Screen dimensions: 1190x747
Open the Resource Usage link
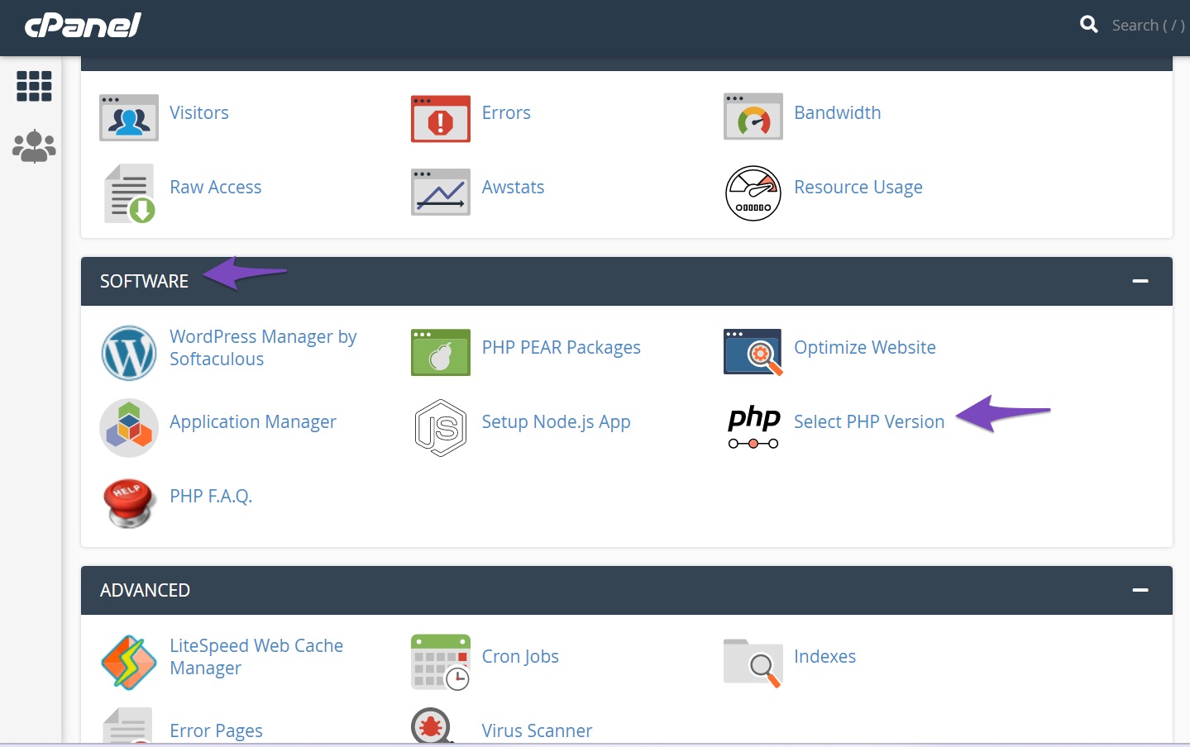[x=858, y=188]
